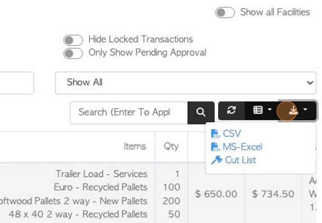Choose MS-Excel export option
Screen dimensions: 322x223
click(243, 147)
